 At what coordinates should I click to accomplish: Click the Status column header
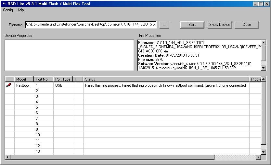click(x=166, y=79)
